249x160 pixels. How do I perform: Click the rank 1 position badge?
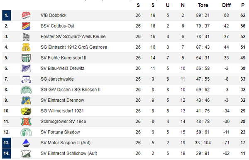[x=7, y=15]
